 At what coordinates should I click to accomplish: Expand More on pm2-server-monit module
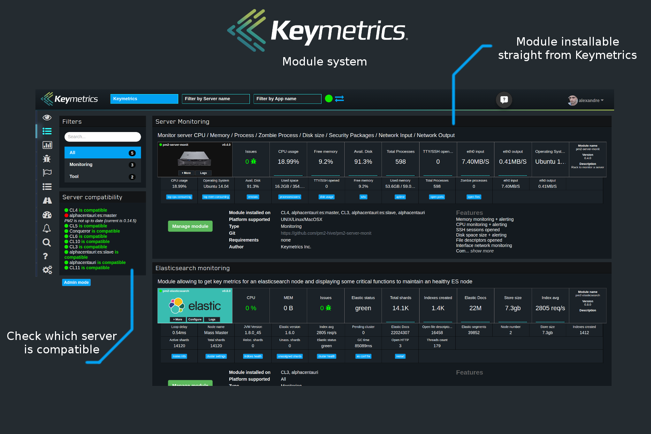[186, 173]
